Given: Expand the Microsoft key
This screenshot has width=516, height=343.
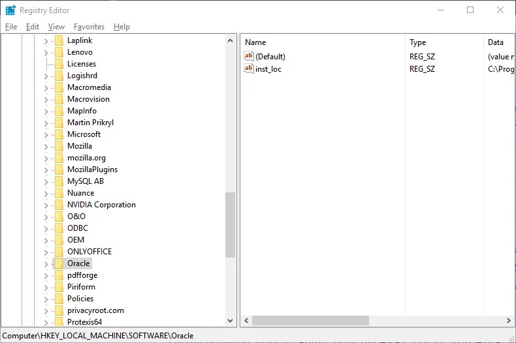Looking at the screenshot, I should click(x=46, y=135).
